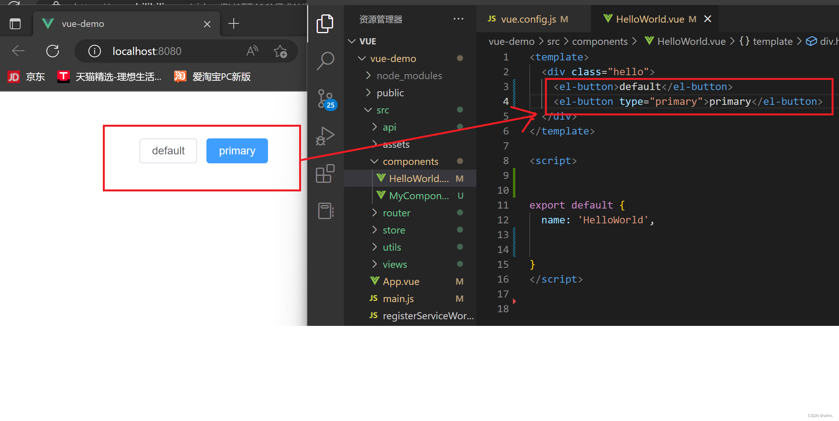This screenshot has height=421, width=839.
Task: Open the Explorer files icon in activity bar
Action: [x=325, y=24]
